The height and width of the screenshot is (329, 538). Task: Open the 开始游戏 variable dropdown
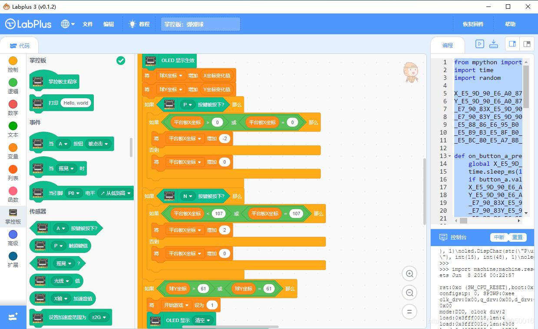[177, 305]
